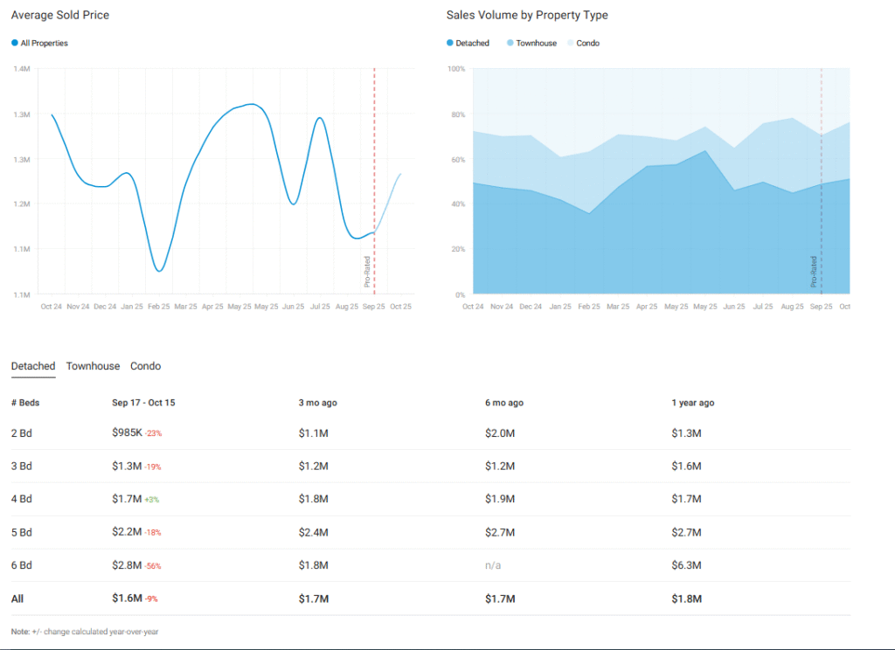Click the 1 year ago column header
This screenshot has height=650, width=895.
693,403
